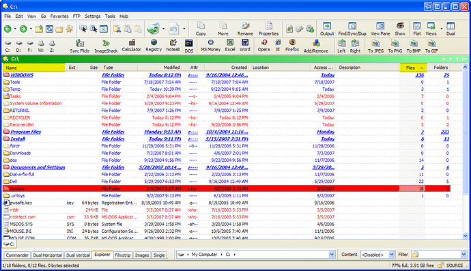
Task: Switch to Dual Horizontal layout tab
Action: point(47,255)
